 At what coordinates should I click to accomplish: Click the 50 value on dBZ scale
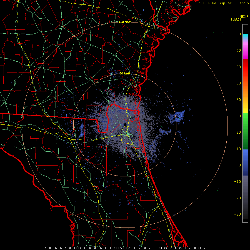[239, 83]
